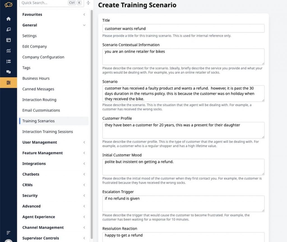The width and height of the screenshot is (287, 242).
Task: Open the Analytics chart icon in the sidebar
Action: click(x=8, y=50)
